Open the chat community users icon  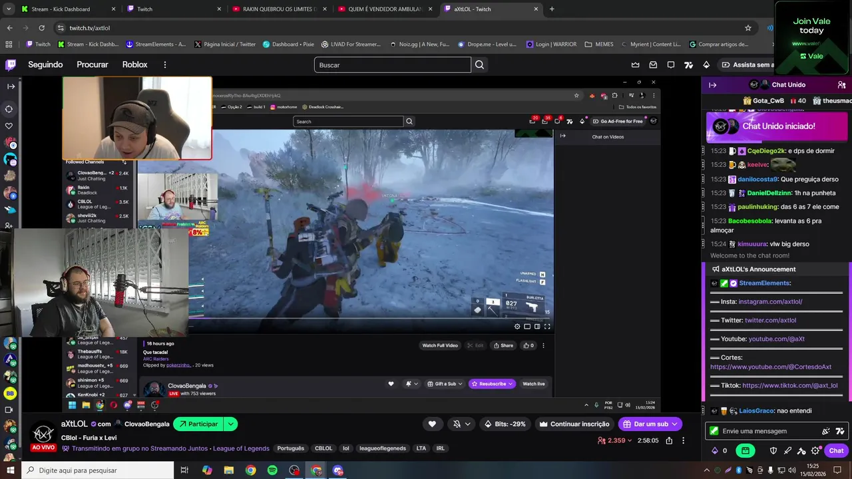[x=842, y=84]
